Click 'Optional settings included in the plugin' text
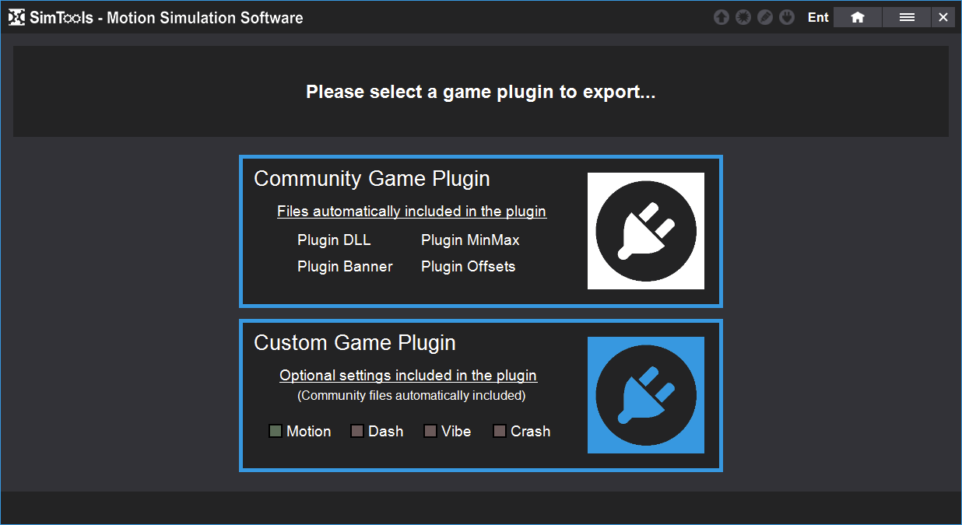Image resolution: width=962 pixels, height=525 pixels. (x=409, y=376)
